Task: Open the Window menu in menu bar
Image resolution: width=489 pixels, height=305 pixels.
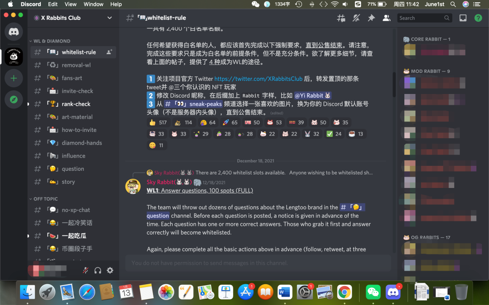Action: [x=93, y=4]
